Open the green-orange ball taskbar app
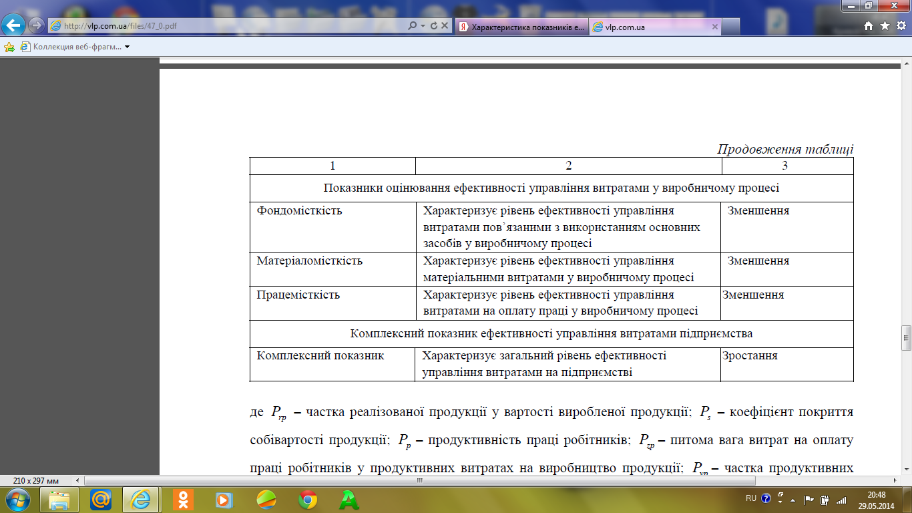 tap(266, 499)
